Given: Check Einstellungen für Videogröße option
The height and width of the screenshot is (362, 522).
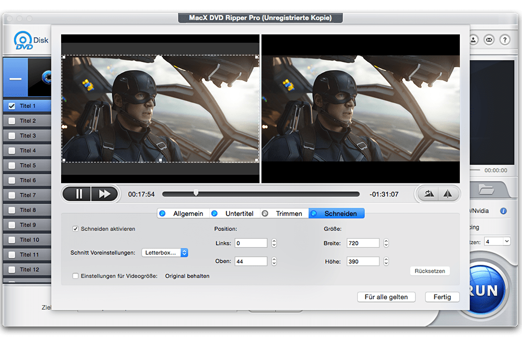Looking at the screenshot, I should [x=76, y=276].
